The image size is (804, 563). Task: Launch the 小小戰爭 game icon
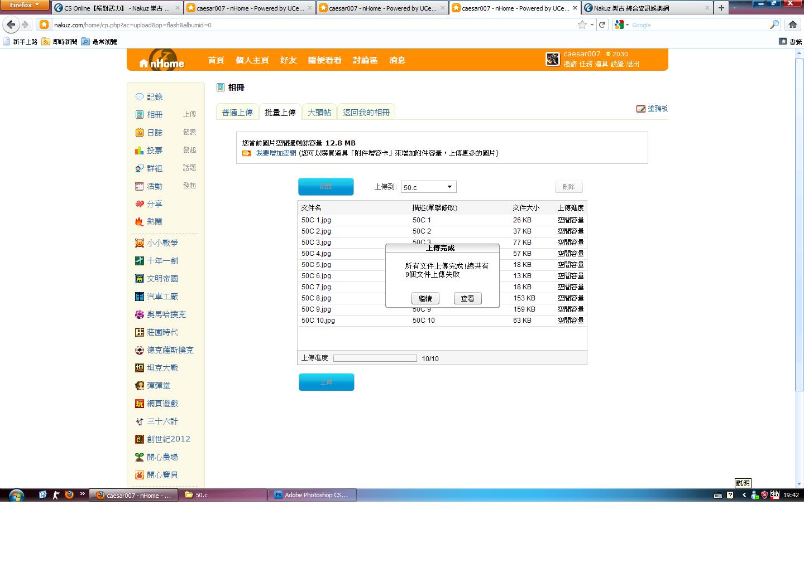(140, 243)
